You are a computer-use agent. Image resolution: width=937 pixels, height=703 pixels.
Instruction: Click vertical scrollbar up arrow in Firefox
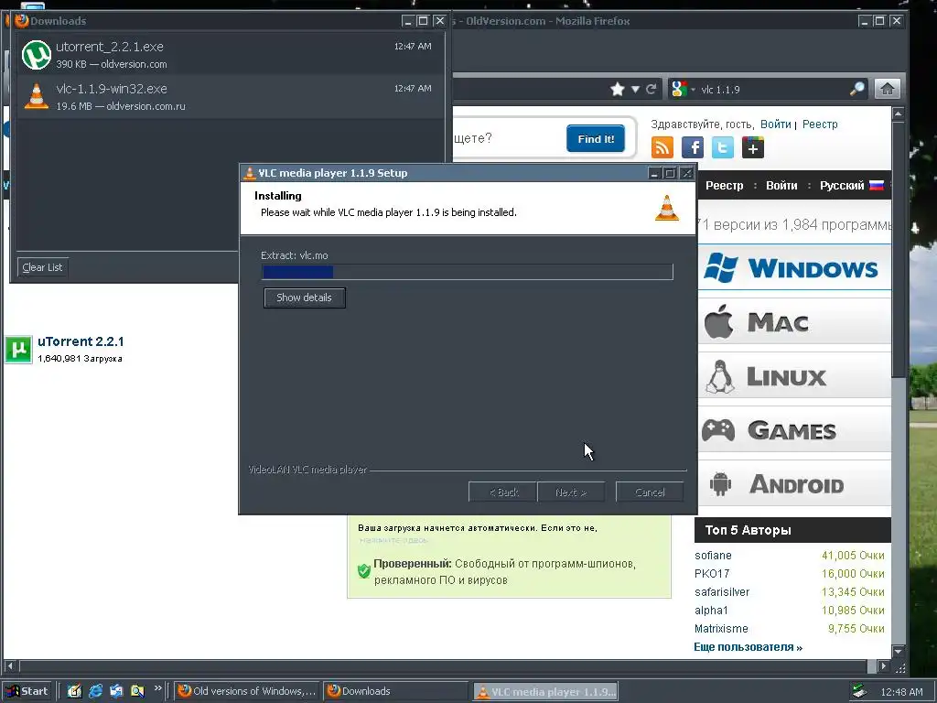(899, 114)
